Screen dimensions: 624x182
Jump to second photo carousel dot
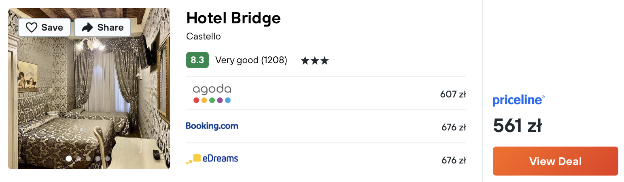[x=79, y=159]
